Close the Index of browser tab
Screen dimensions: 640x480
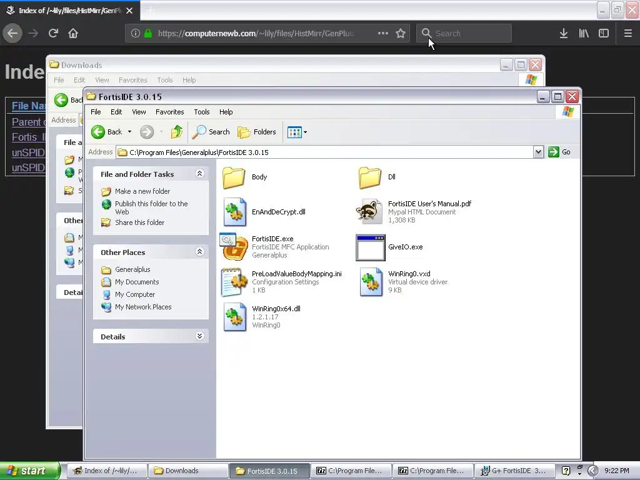click(129, 11)
